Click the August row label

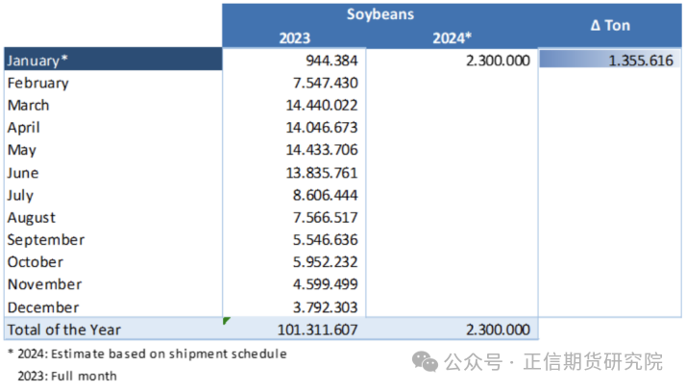pyautogui.click(x=32, y=217)
